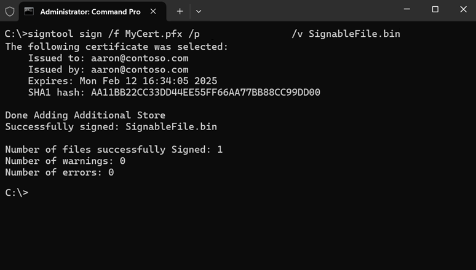Click the 'Number of warnings: 0' line

65,161
